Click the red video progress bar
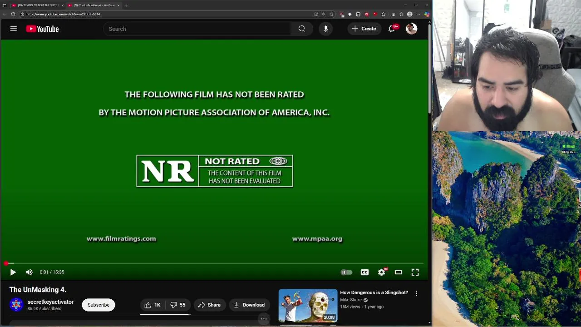Viewport: 581px width, 327px height. pos(214,263)
